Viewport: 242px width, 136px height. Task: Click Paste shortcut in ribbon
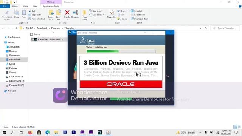pos(37,19)
